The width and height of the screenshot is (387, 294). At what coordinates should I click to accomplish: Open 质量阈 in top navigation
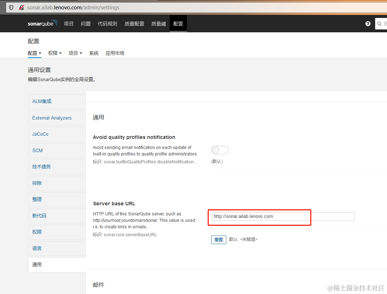pos(159,24)
